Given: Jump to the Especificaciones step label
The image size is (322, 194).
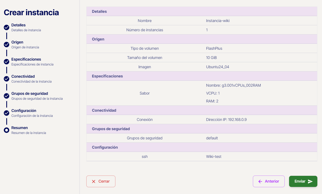Looking at the screenshot, I should click(x=26, y=60).
